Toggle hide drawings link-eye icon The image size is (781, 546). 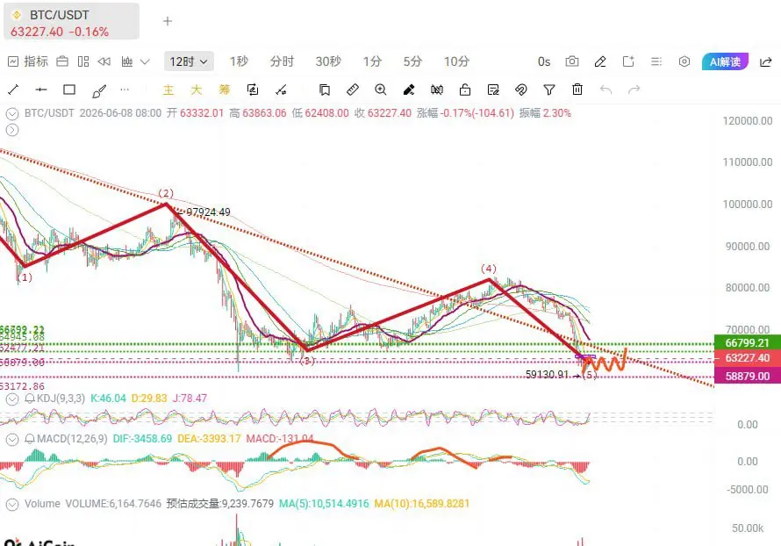click(521, 90)
